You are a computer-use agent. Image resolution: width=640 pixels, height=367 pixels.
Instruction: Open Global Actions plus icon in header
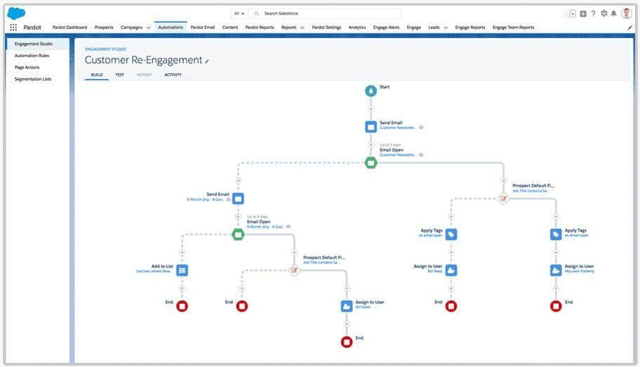[583, 14]
